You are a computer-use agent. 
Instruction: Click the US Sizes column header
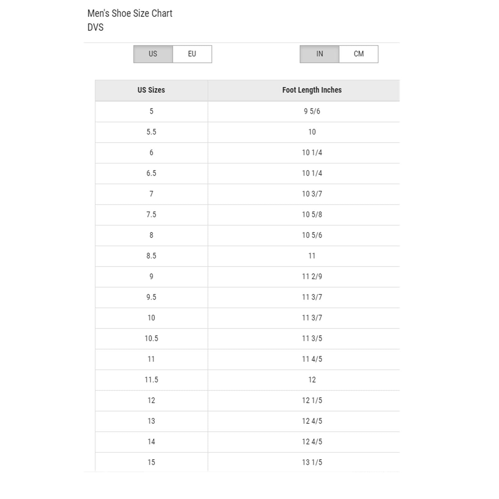151,90
